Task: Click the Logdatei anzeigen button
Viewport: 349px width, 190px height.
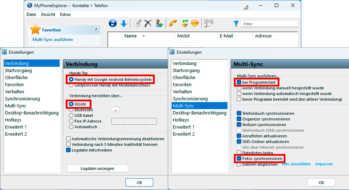Action: coord(97,168)
